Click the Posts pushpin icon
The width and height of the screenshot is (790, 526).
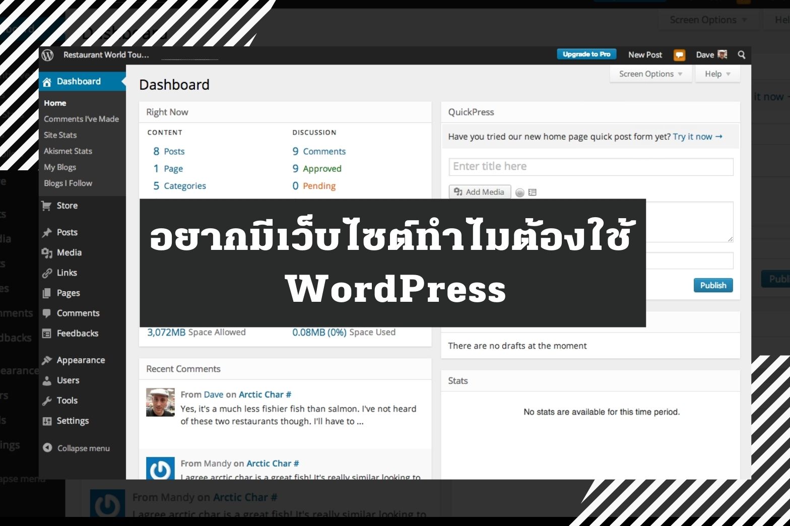[47, 232]
